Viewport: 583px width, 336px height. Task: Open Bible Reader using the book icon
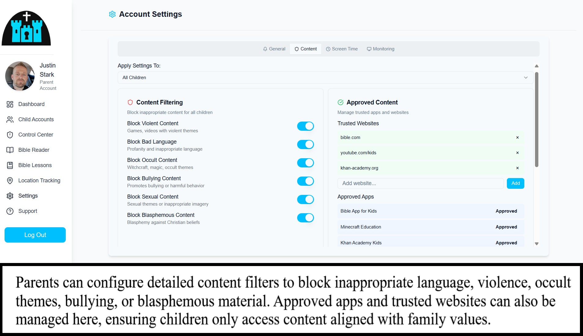click(x=10, y=150)
